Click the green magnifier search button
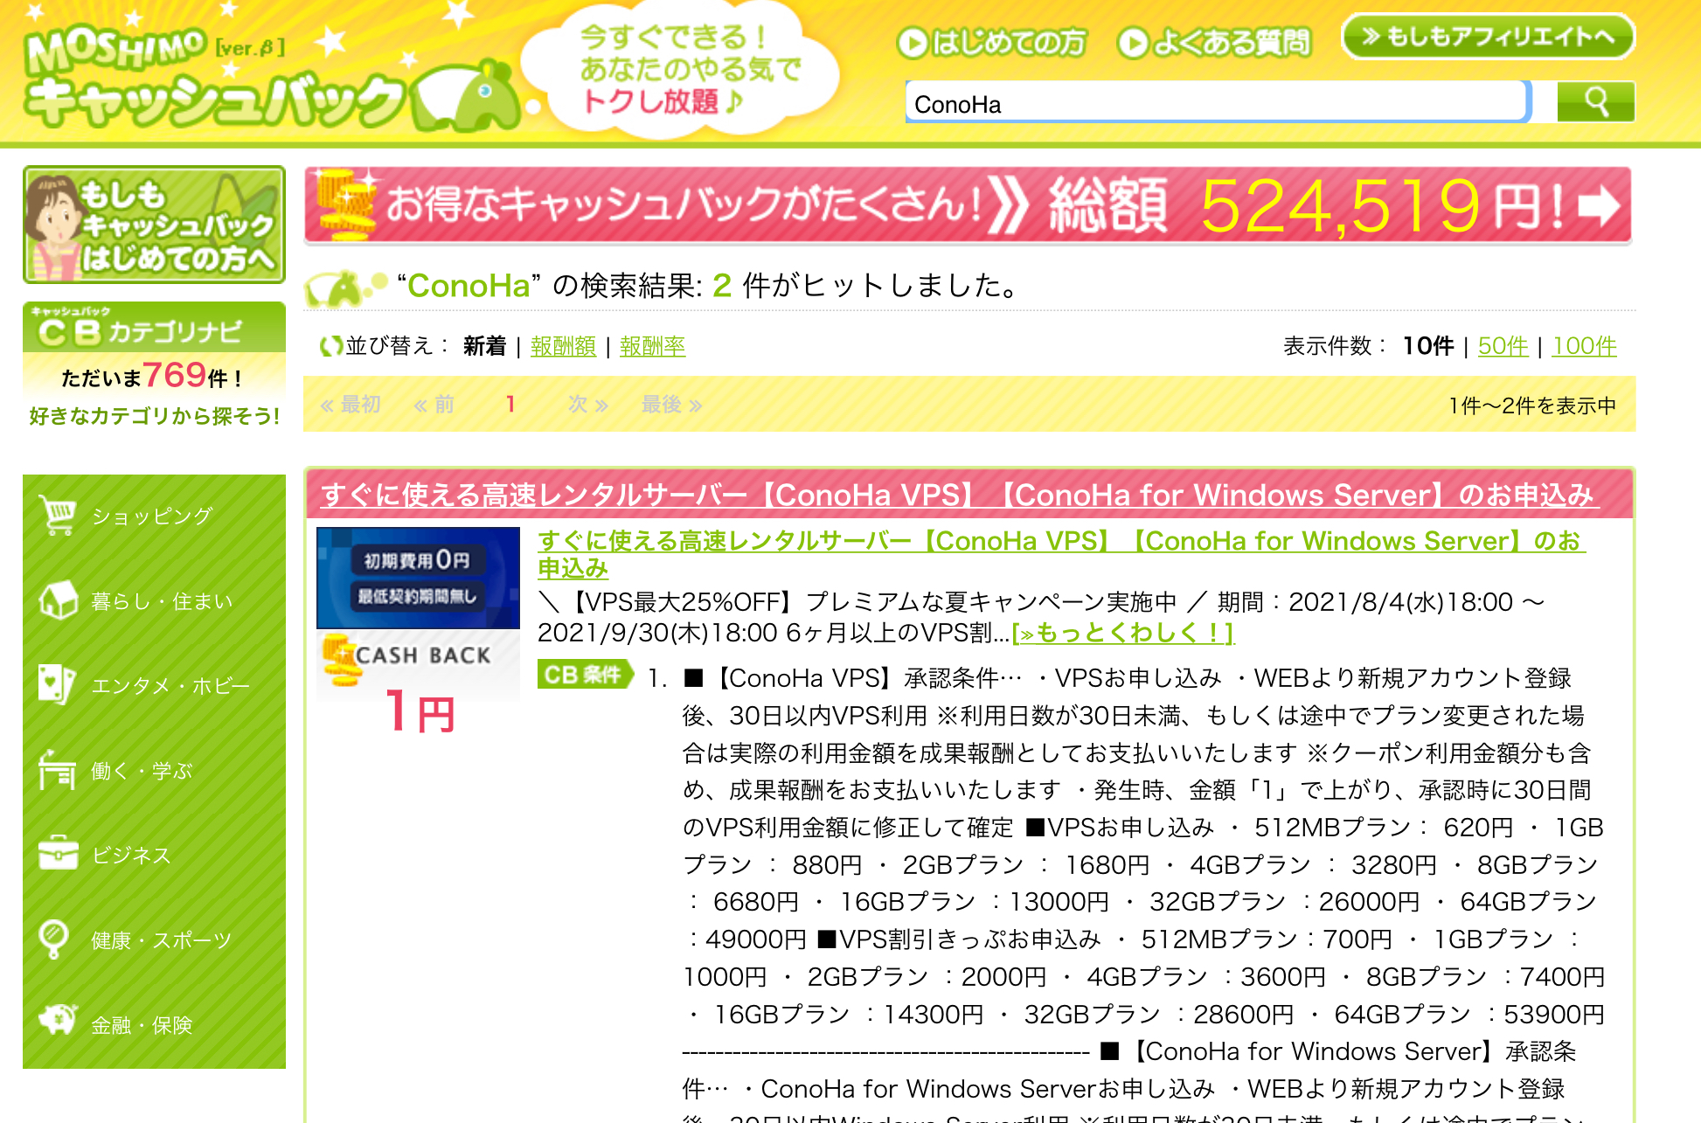 1595,102
